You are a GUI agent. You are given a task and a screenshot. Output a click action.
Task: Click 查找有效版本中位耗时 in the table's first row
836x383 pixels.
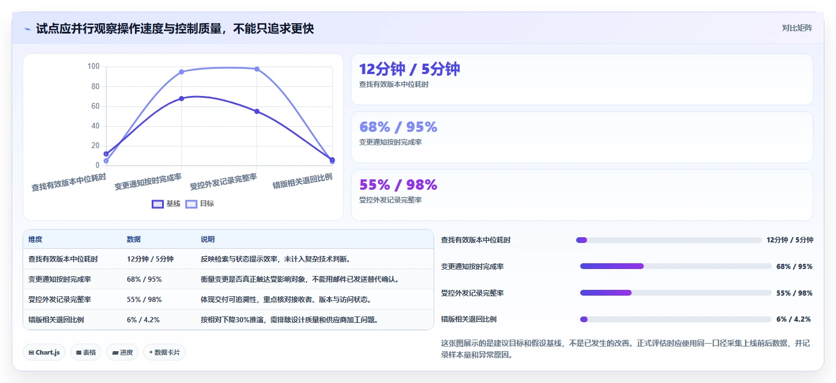[63, 259]
